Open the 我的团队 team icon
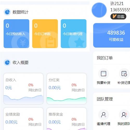 coord(124,115)
